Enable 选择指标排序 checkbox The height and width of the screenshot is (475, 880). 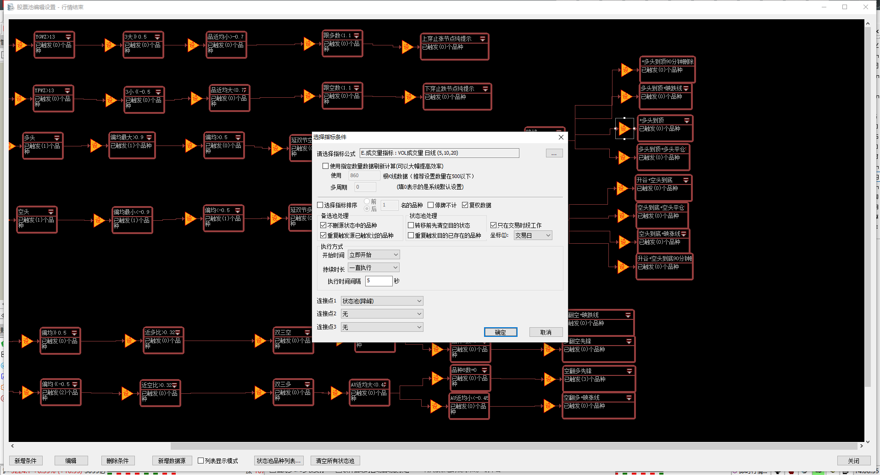click(x=320, y=205)
